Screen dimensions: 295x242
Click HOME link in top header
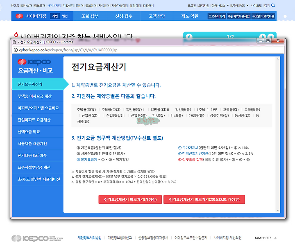click(15, 5)
